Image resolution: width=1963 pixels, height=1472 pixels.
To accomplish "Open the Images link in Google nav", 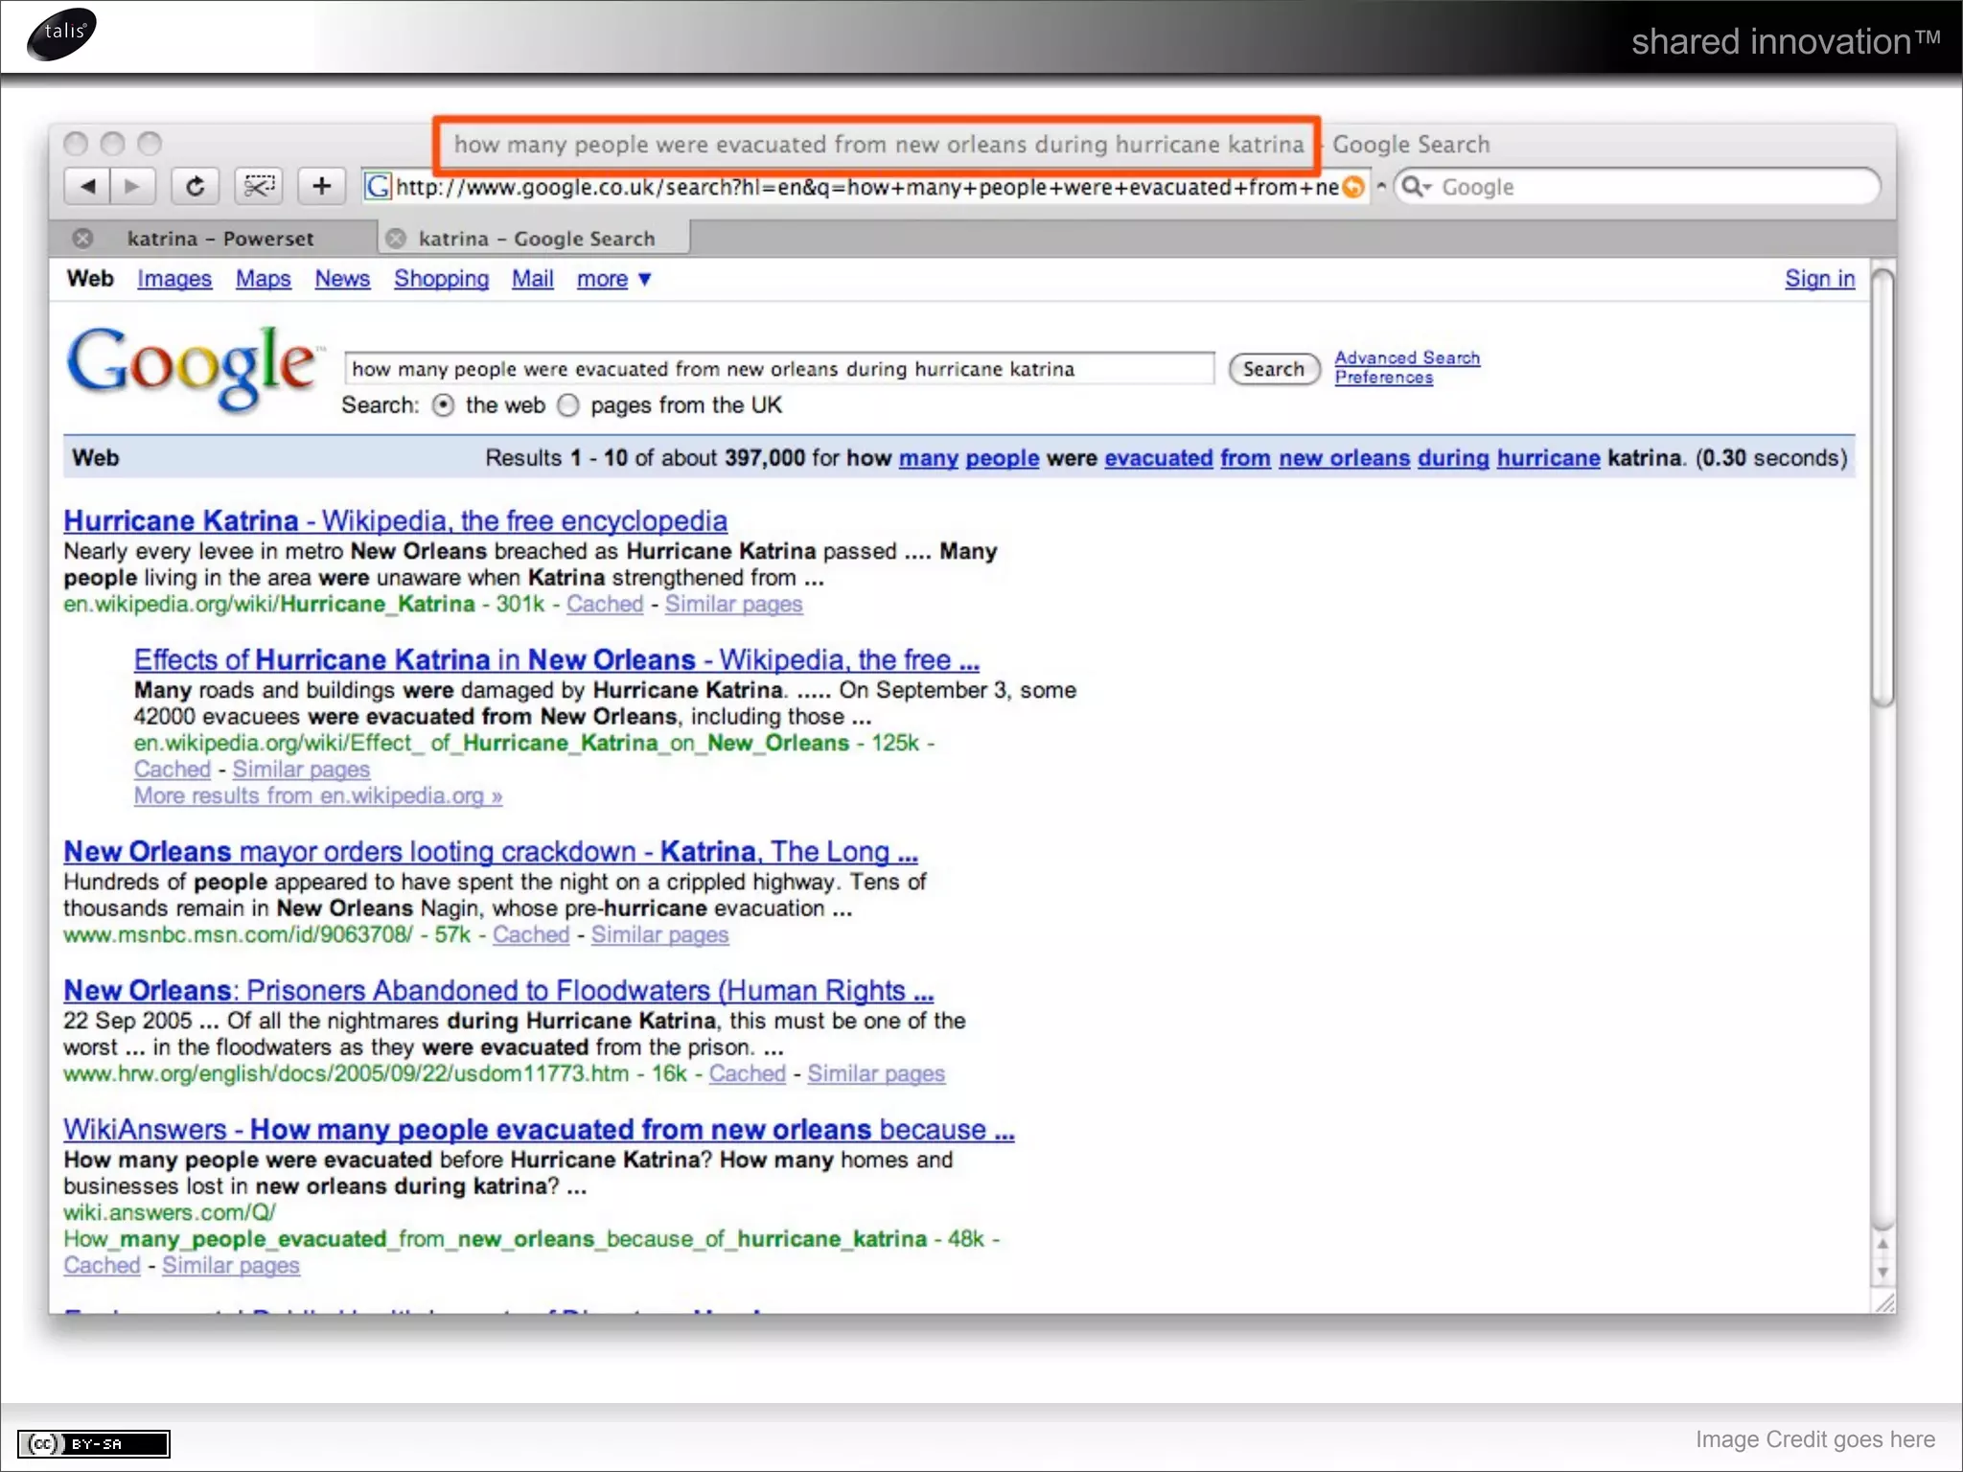I will 174,279.
